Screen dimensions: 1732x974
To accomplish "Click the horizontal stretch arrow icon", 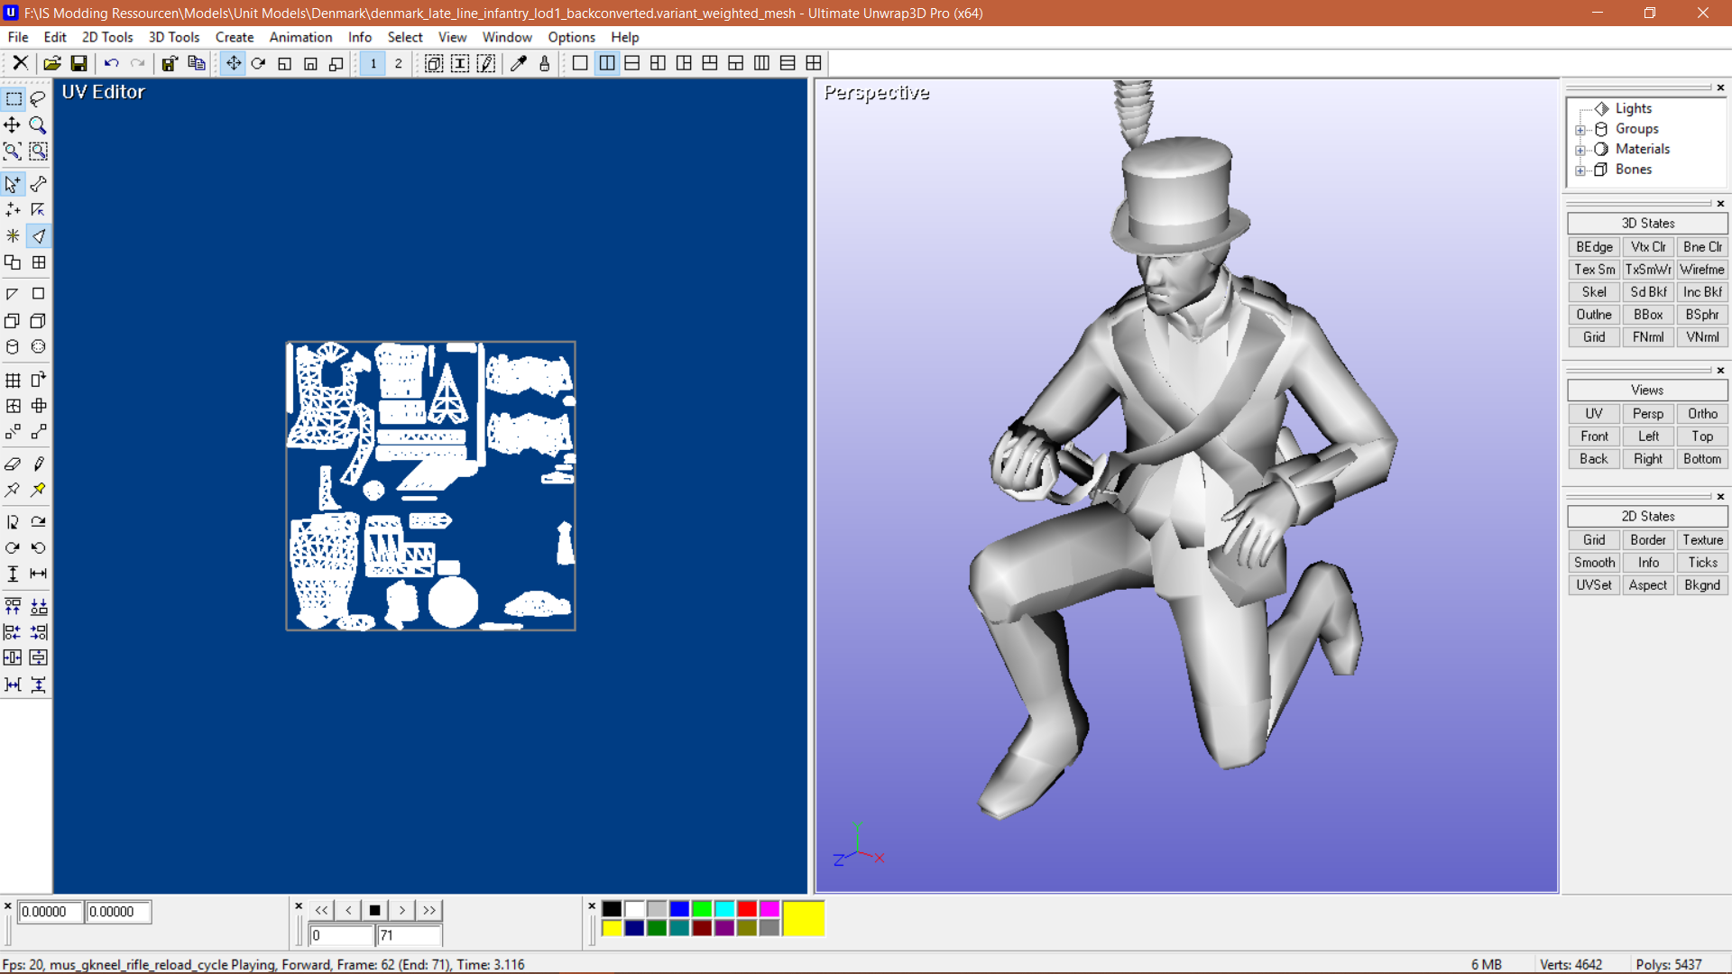I will [38, 574].
